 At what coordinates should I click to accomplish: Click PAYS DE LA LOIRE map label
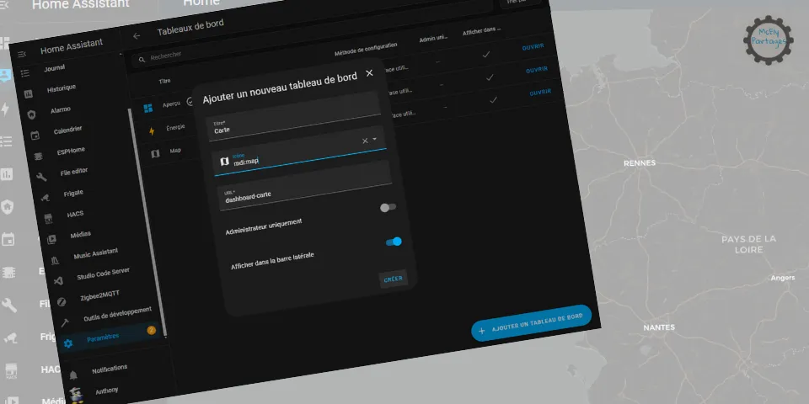(x=748, y=244)
